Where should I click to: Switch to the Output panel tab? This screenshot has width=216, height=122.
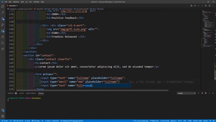pyautogui.click(x=22, y=93)
